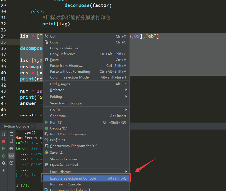
Task: Click the coverage shield icon
Action: click(x=46, y=134)
